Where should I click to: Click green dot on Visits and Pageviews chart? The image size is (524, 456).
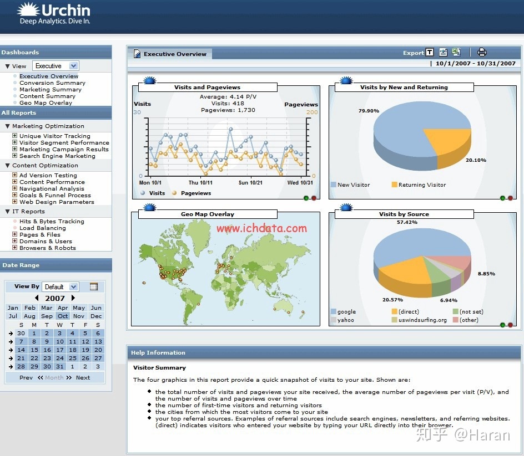click(306, 198)
